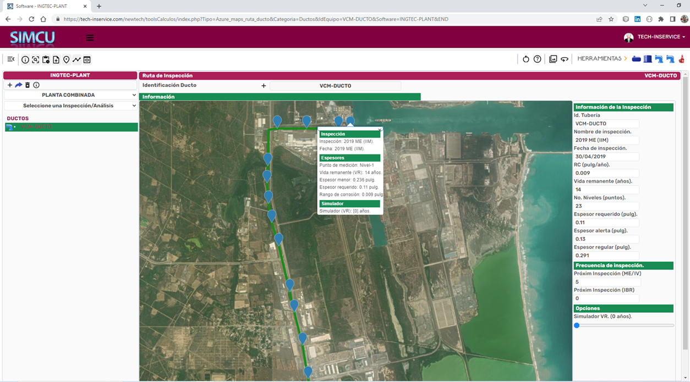
Task: Open the trend line chart tool
Action: [76, 59]
